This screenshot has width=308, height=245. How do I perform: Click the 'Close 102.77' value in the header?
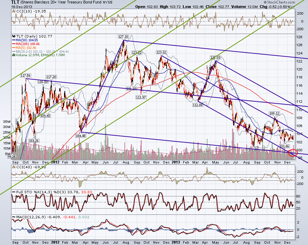point(217,7)
